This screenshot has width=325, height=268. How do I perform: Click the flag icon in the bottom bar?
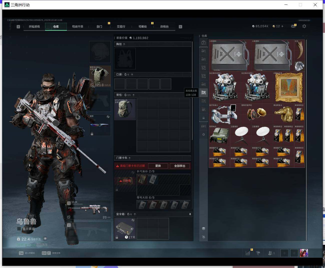[x=258, y=253]
